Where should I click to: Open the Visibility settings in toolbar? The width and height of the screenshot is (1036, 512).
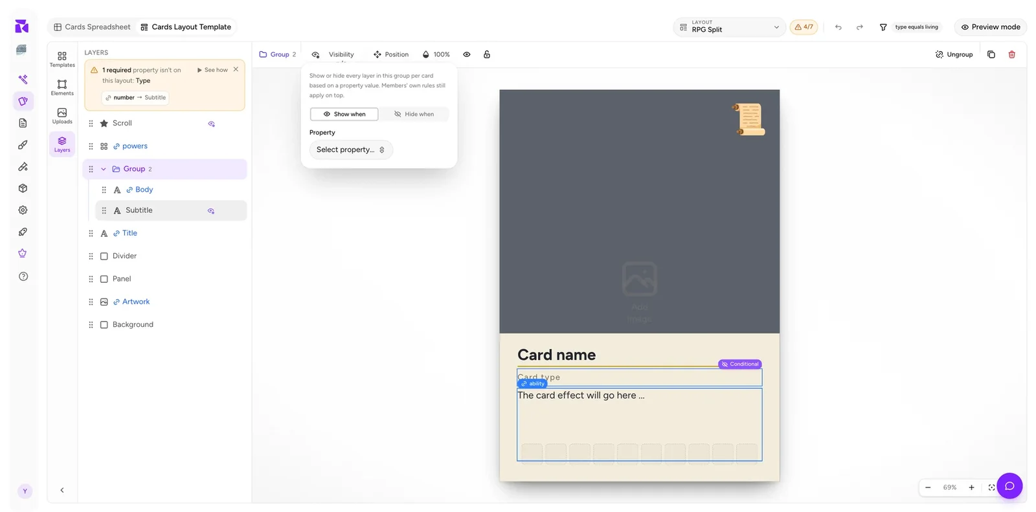pyautogui.click(x=333, y=55)
